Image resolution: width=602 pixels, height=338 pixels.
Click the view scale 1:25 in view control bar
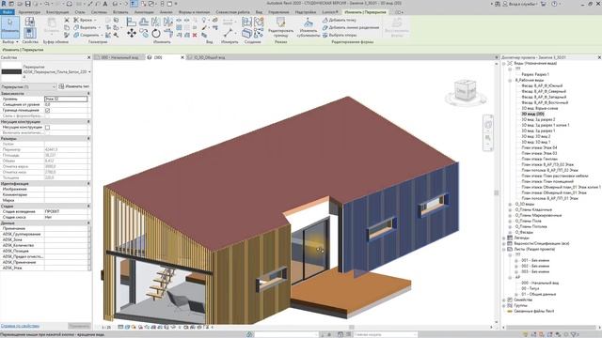tap(106, 328)
